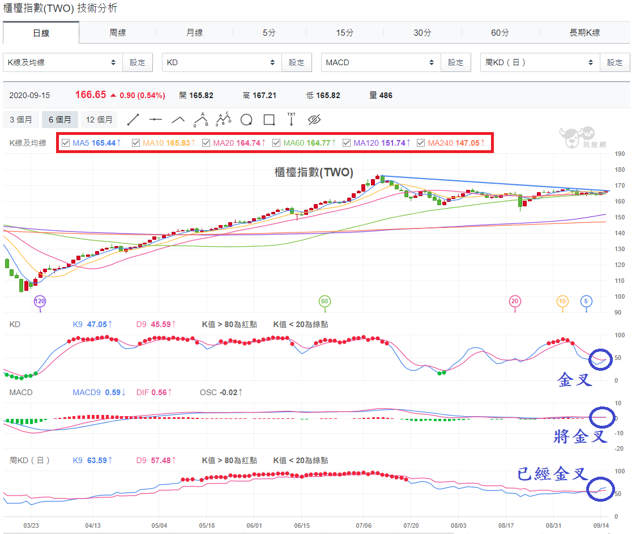636x534 pixels.
Task: Uncheck the MA5 moving average checkbox
Action: [x=66, y=143]
